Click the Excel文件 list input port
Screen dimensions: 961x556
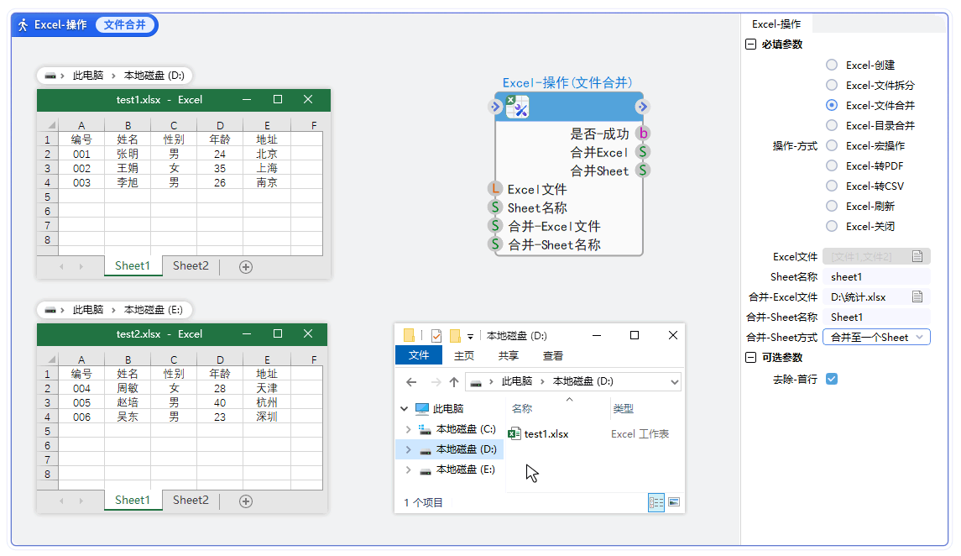495,190
